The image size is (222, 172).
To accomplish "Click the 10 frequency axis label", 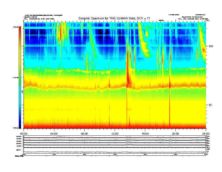I will coord(210,105).
